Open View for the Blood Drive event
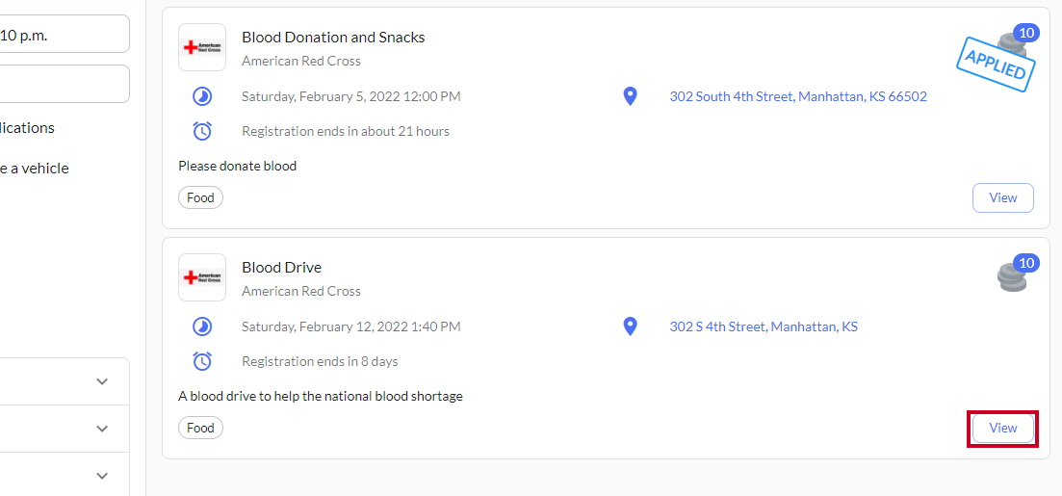 tap(1003, 429)
